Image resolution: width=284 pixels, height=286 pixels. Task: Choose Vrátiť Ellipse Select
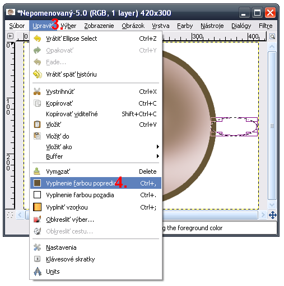[x=96, y=39]
